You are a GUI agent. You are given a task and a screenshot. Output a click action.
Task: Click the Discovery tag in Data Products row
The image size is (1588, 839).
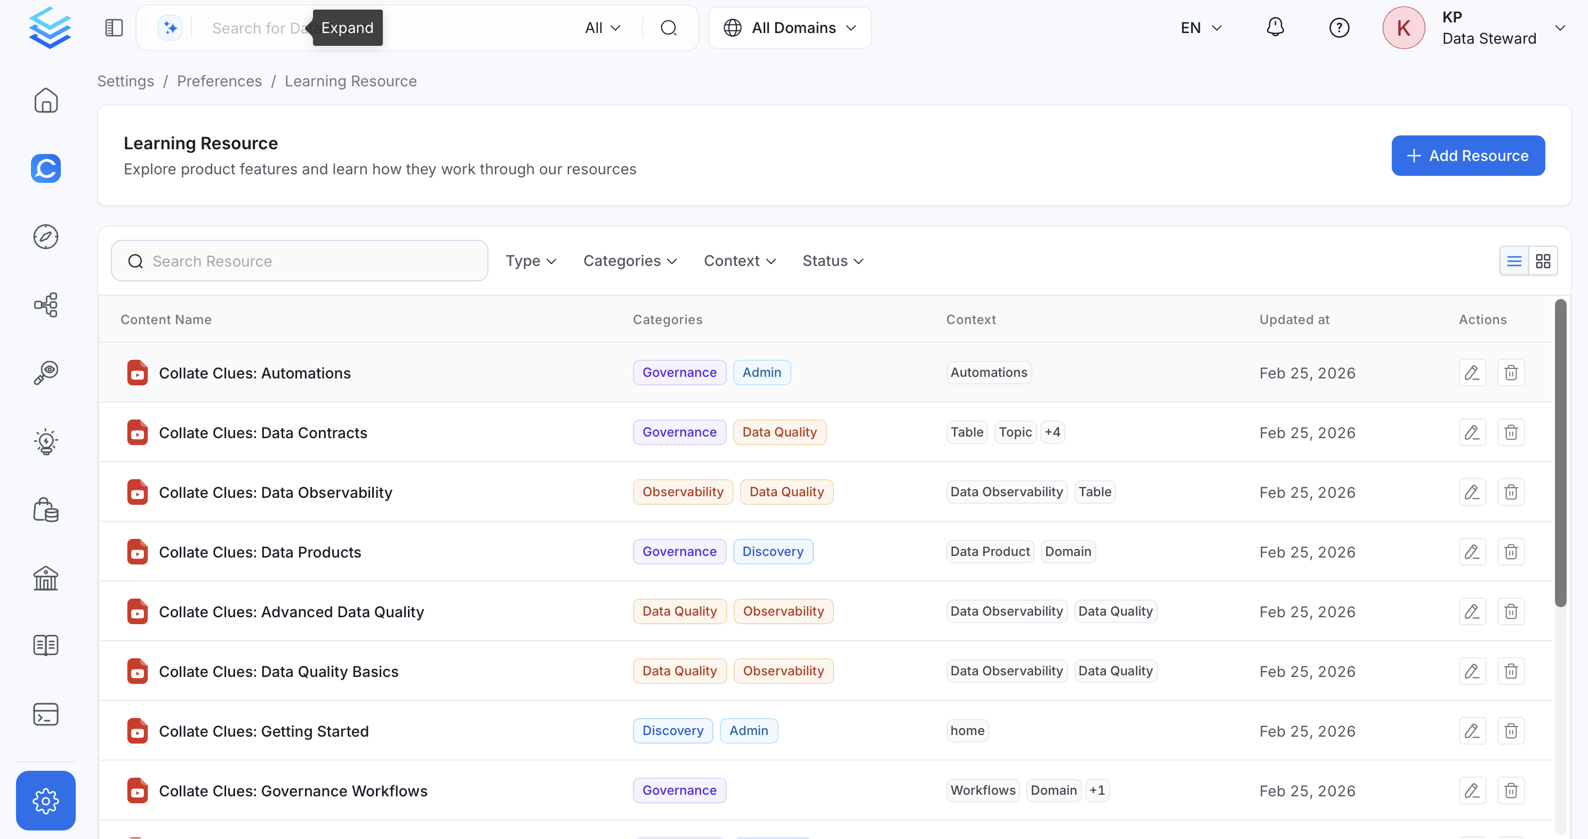(773, 552)
